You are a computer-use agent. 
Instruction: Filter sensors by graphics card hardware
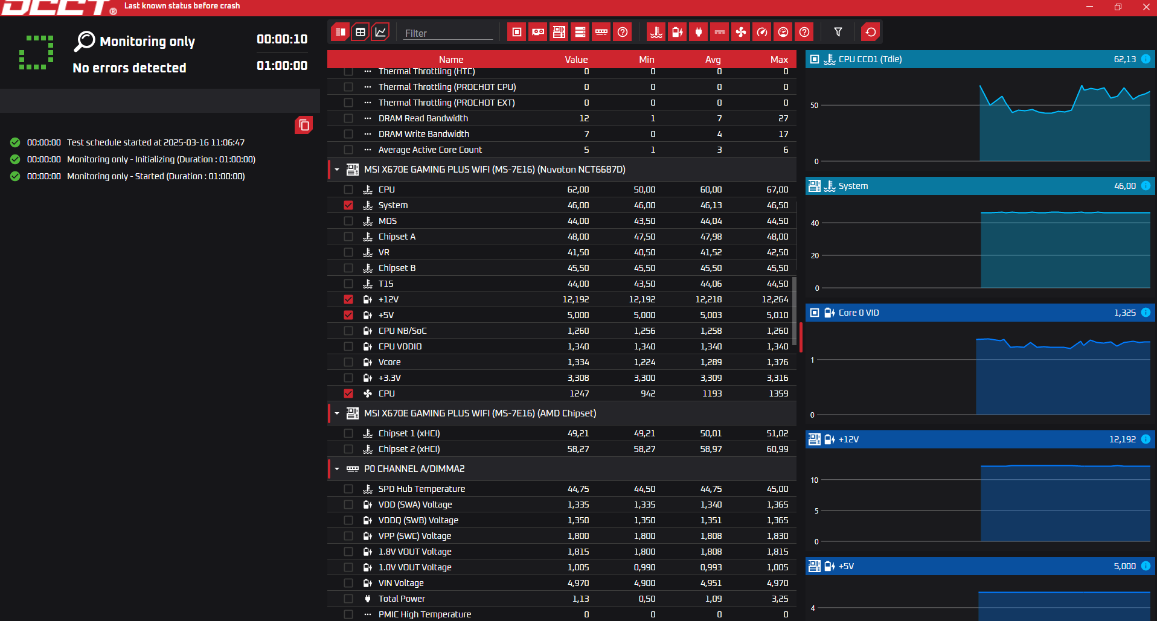[538, 32]
